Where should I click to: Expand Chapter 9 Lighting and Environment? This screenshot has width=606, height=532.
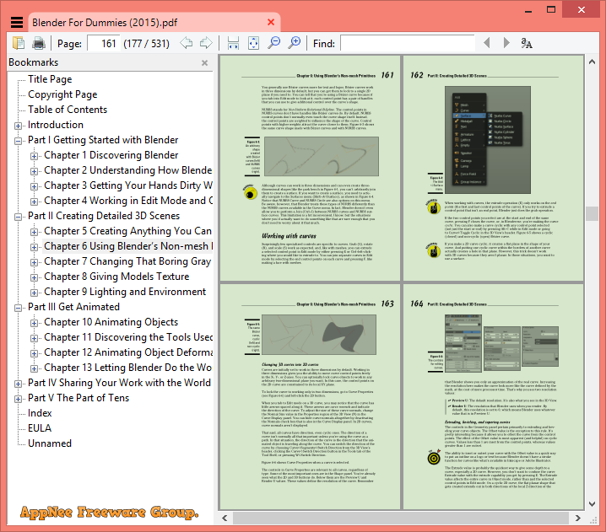34,293
